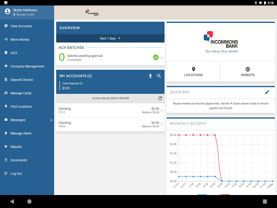Search accounts using the magnifier icon
This screenshot has height=208, width=277.
click(x=159, y=76)
